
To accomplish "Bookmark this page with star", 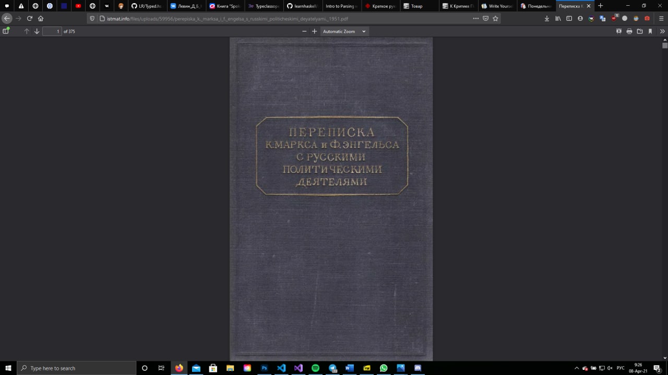I will (x=495, y=18).
